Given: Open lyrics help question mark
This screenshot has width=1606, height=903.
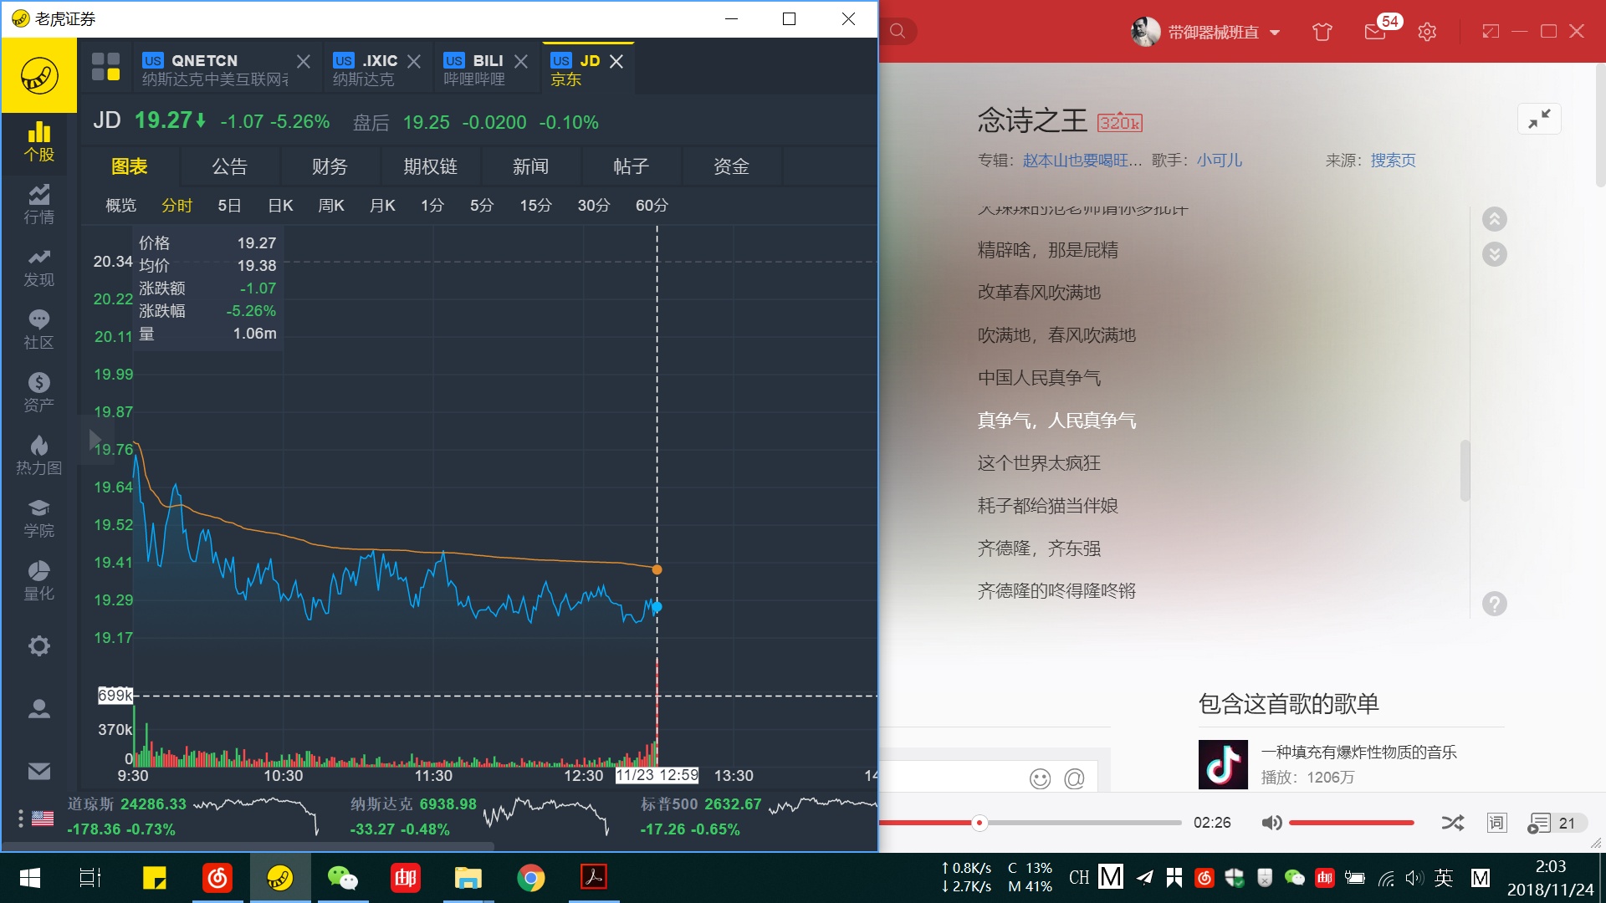Looking at the screenshot, I should [1495, 604].
